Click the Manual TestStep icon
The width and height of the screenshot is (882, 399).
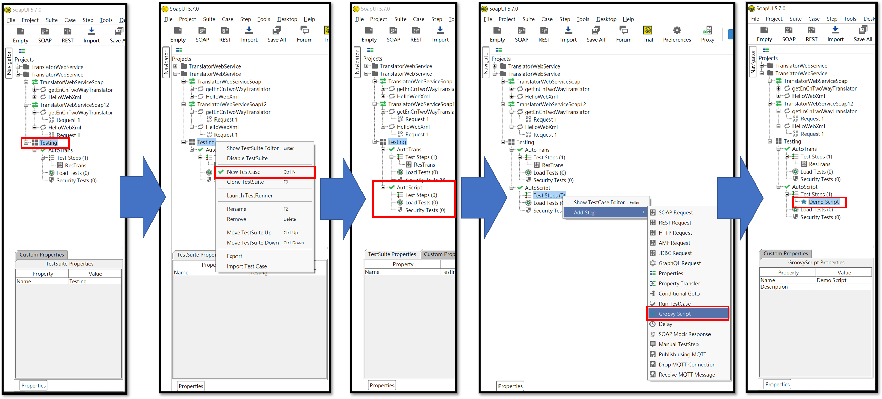(x=652, y=344)
